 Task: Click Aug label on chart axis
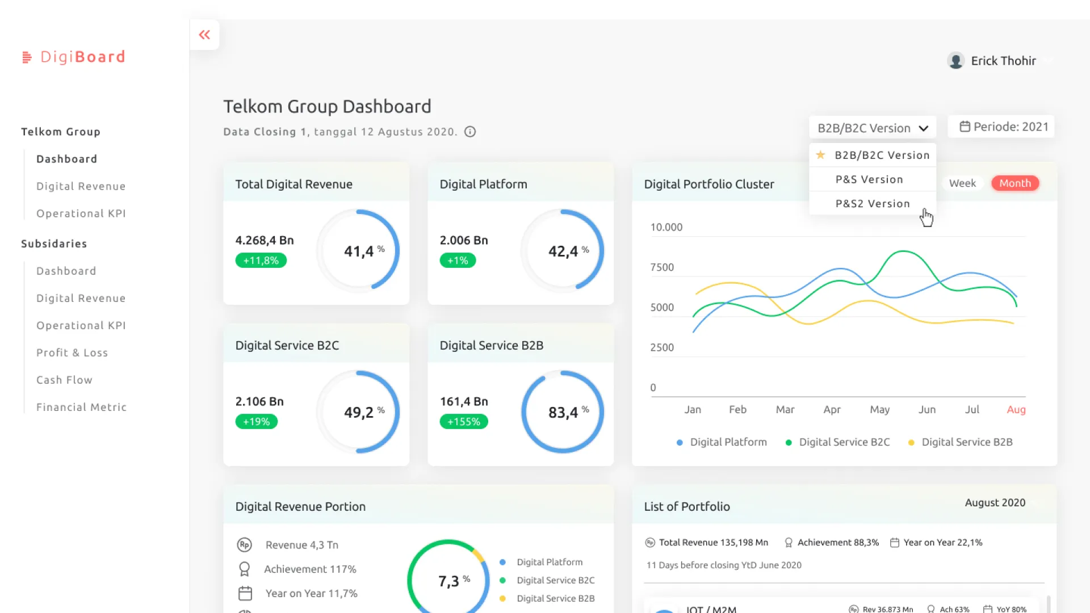1016,409
